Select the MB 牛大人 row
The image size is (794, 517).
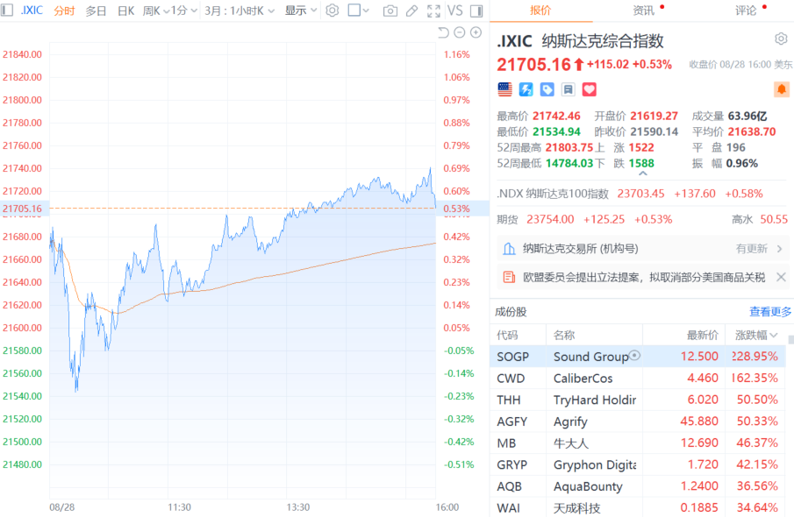pyautogui.click(x=638, y=443)
